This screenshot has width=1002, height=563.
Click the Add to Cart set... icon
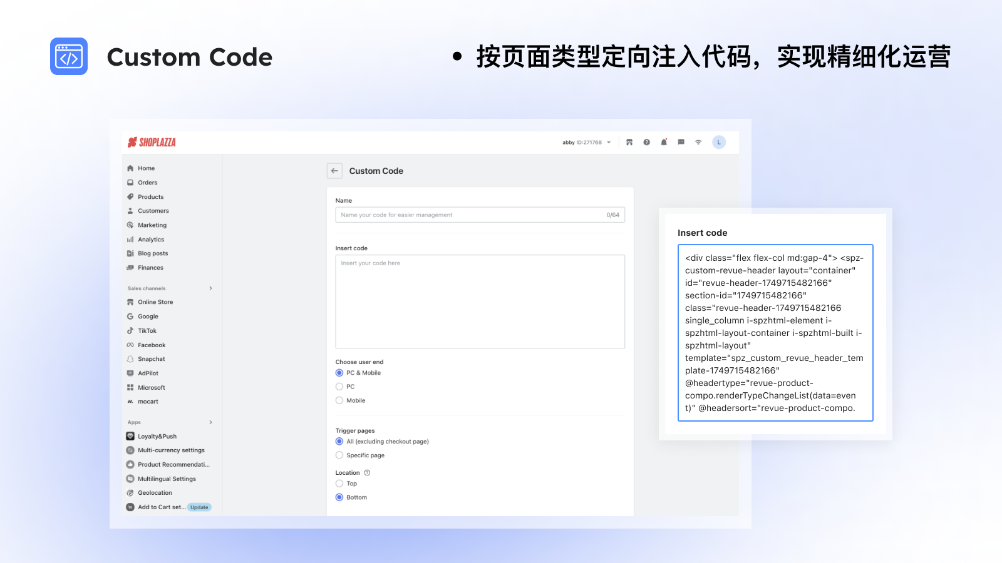pos(130,507)
